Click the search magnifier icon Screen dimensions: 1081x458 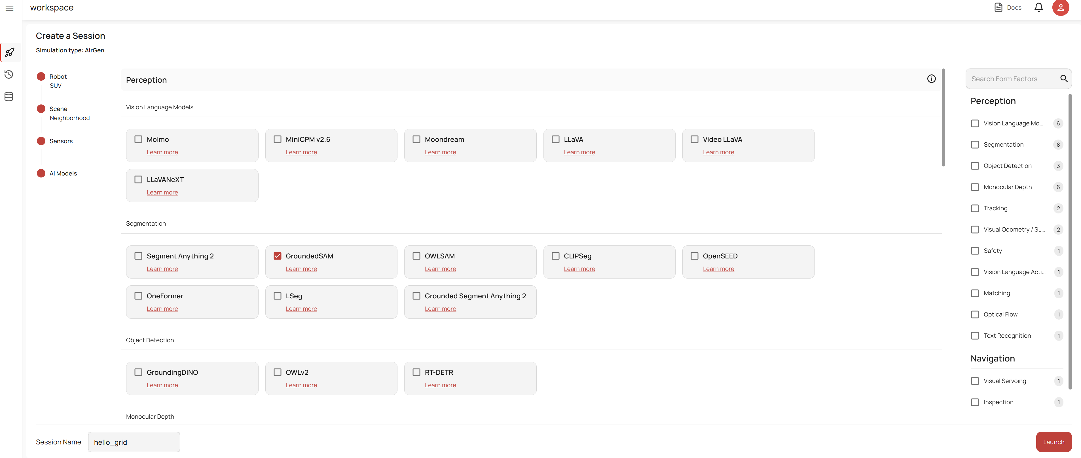coord(1063,79)
